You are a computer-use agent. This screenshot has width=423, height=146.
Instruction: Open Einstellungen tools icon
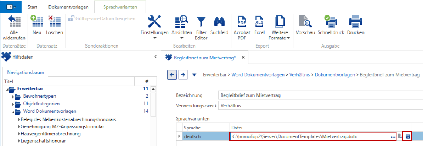(x=155, y=21)
